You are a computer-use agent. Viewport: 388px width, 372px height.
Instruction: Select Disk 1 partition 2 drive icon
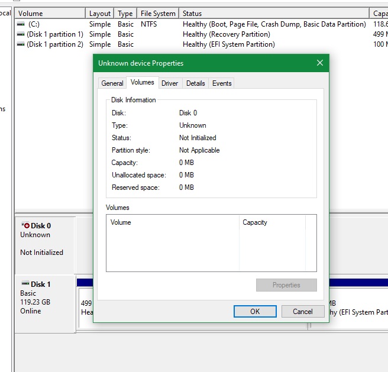coord(21,44)
